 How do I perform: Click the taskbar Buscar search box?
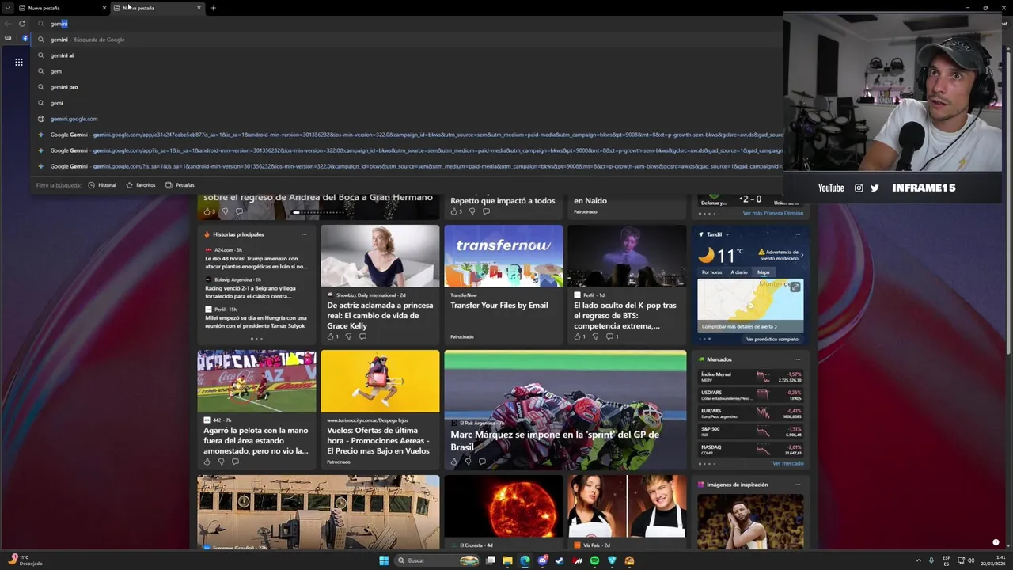point(437,560)
